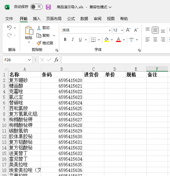170x176 pixels.
Task: Open the 视图 tab
Action: coord(111,19)
